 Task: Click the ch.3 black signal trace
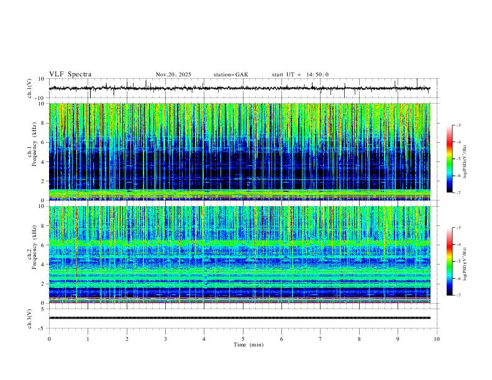pyautogui.click(x=240, y=318)
